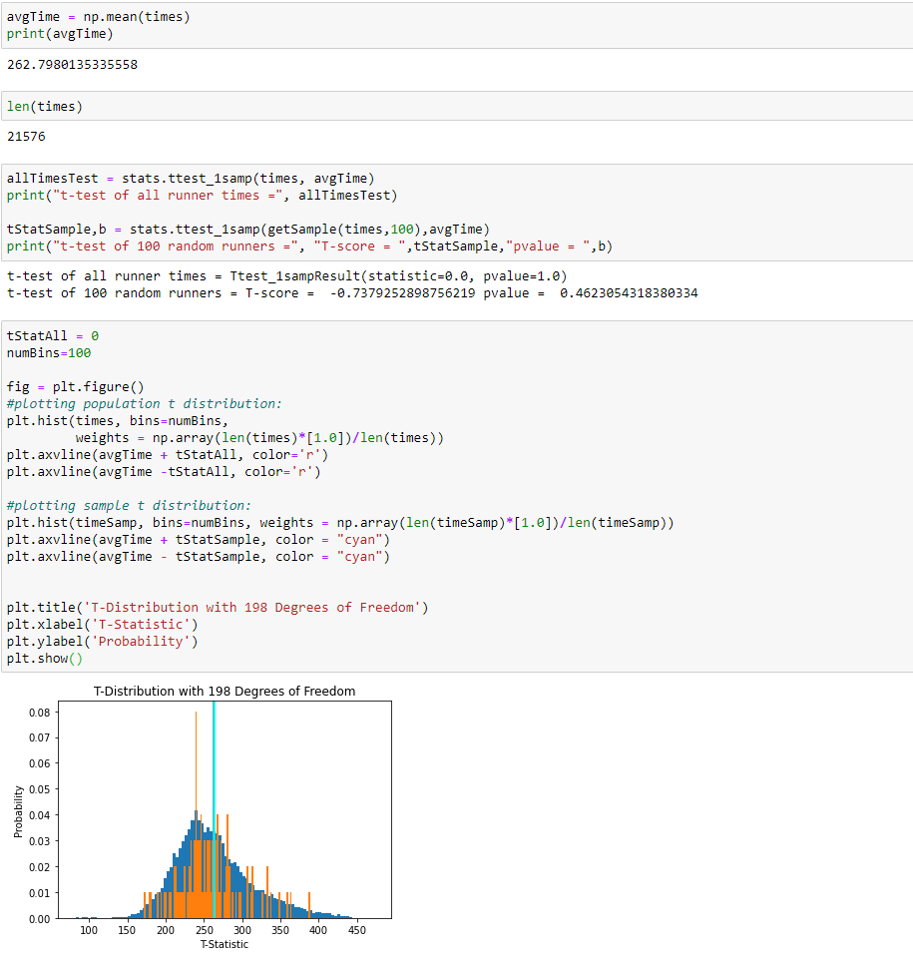This screenshot has height=971, width=913.
Task: Click the T-Statistic x-axis label
Action: tap(225, 944)
